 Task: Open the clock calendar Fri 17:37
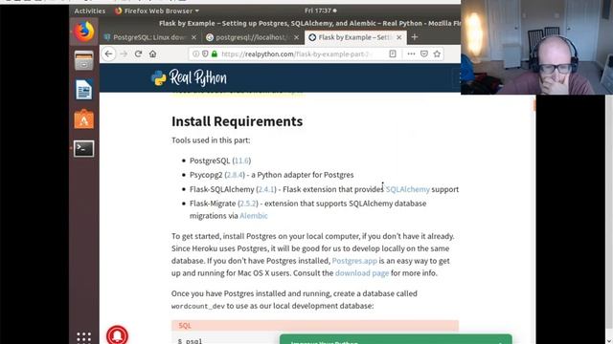(x=320, y=11)
